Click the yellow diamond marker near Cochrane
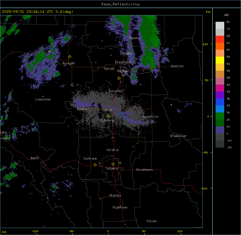The height and width of the screenshot is (235, 241). coord(95,165)
